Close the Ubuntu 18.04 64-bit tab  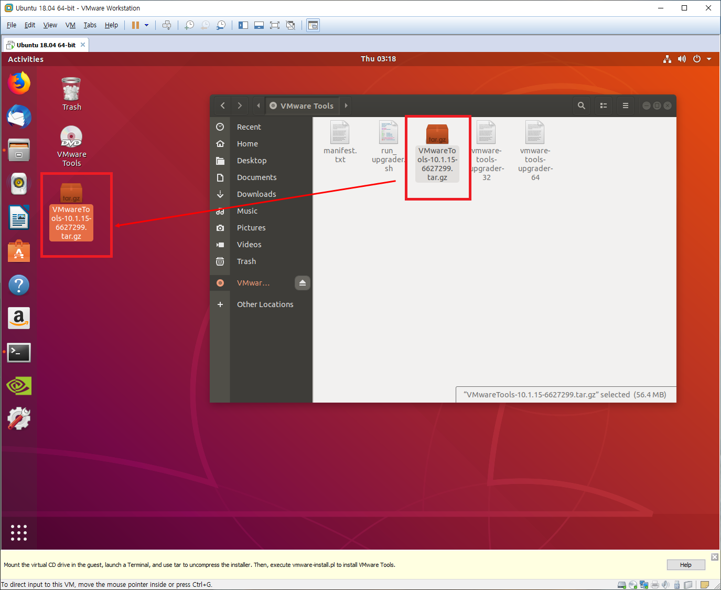(x=83, y=45)
